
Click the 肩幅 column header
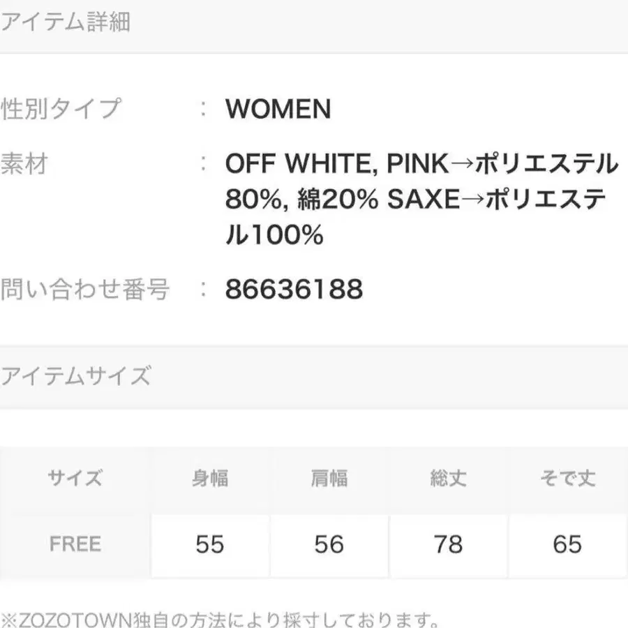click(x=329, y=479)
